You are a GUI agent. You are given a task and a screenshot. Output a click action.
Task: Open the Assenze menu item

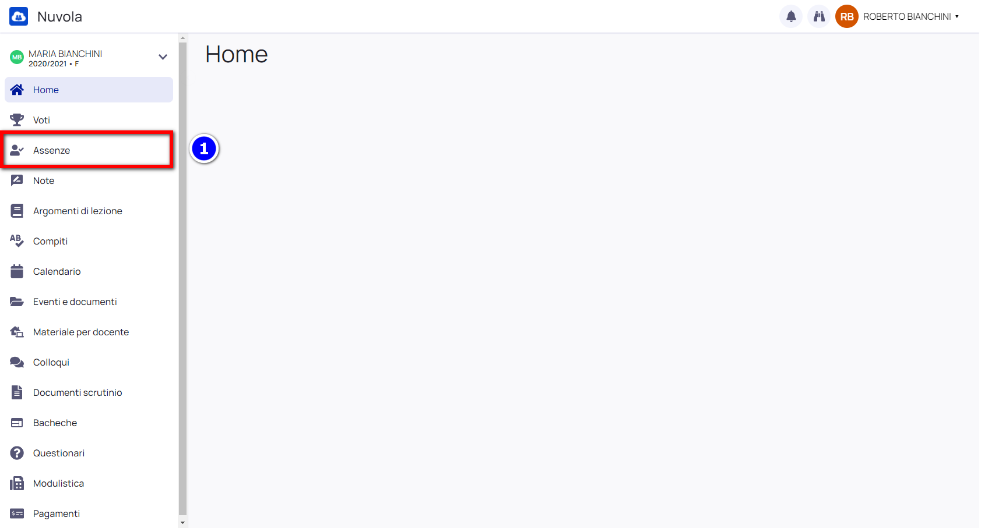click(x=89, y=150)
